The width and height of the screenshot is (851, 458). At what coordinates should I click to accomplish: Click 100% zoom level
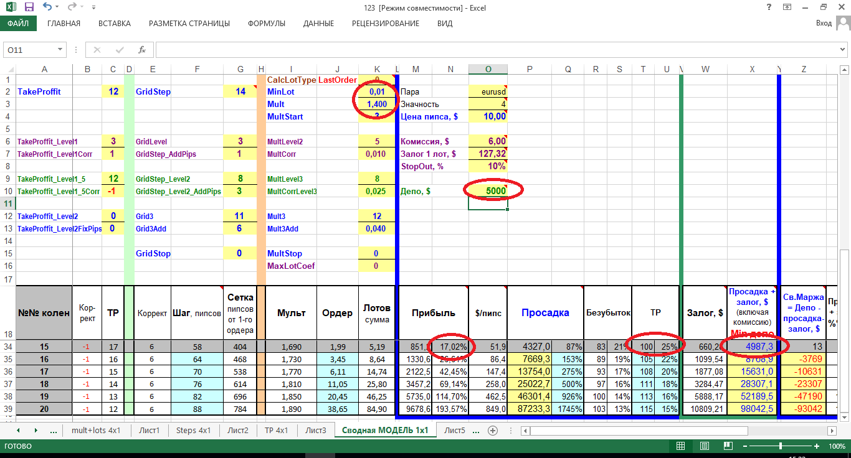(836, 446)
